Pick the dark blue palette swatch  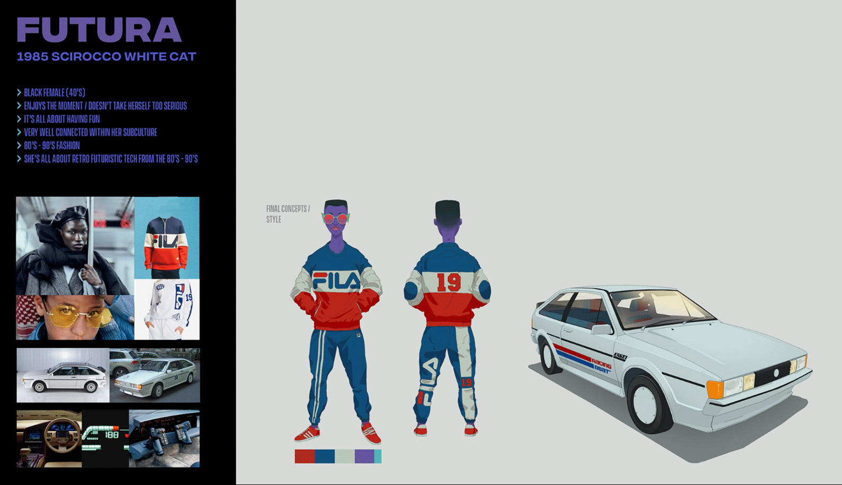325,456
